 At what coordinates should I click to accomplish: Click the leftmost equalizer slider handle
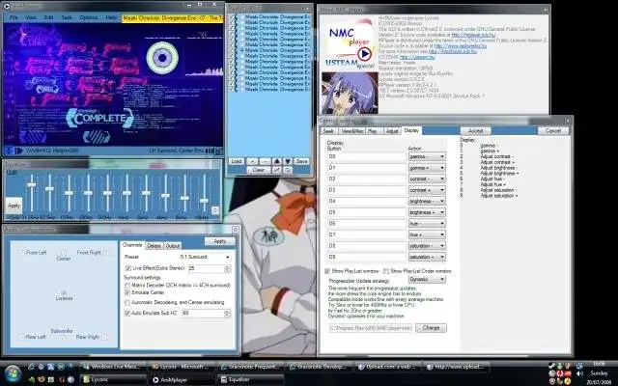tap(31, 184)
